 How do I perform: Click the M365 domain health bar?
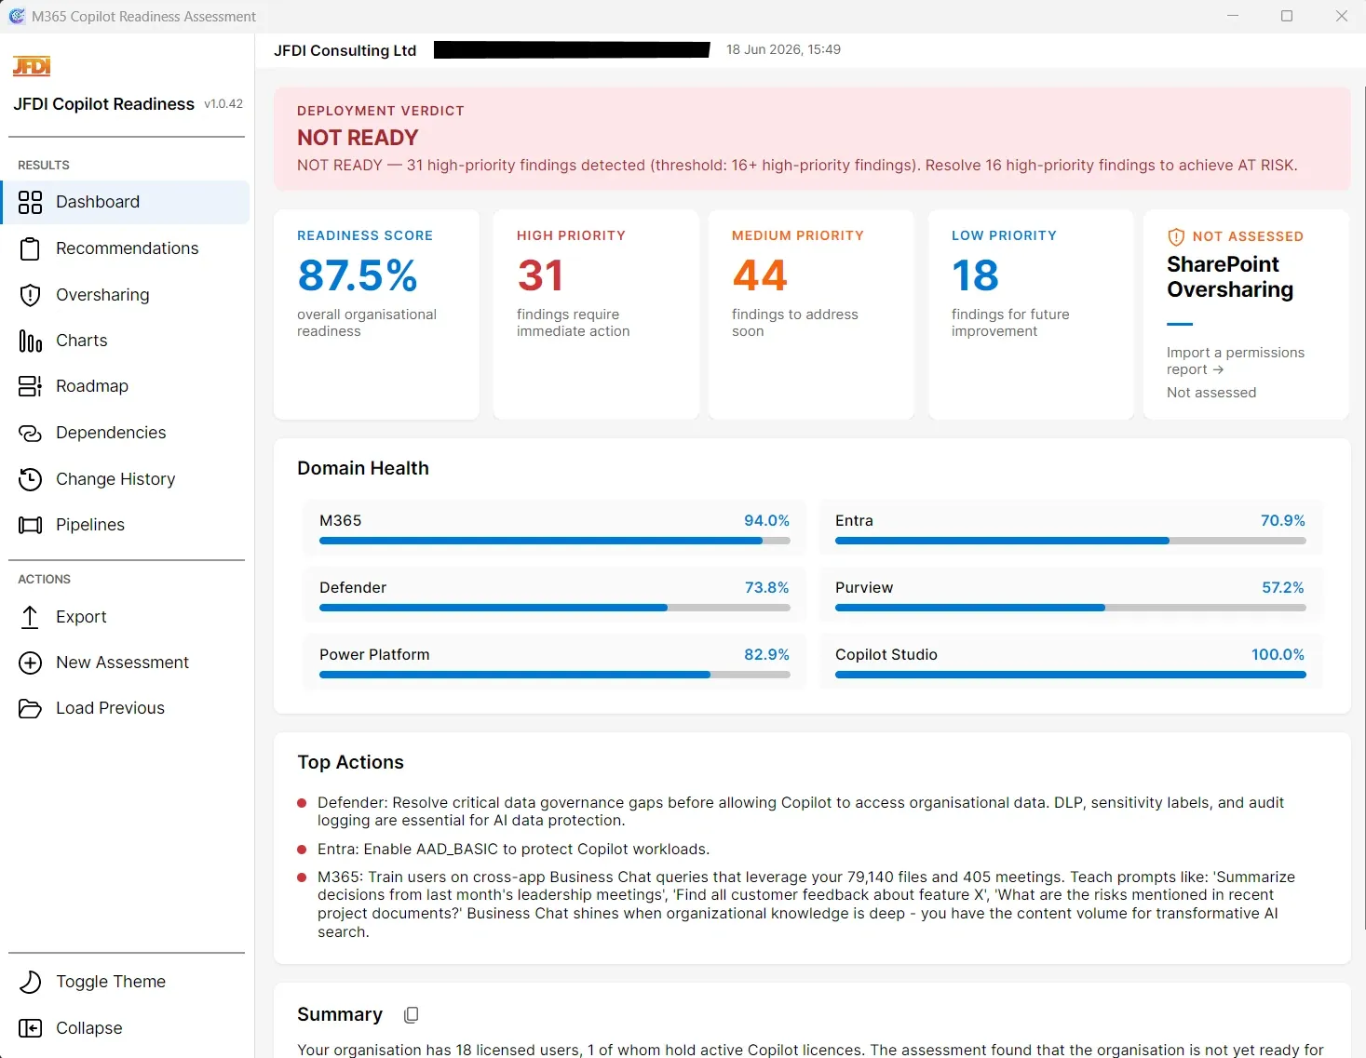[x=554, y=541]
